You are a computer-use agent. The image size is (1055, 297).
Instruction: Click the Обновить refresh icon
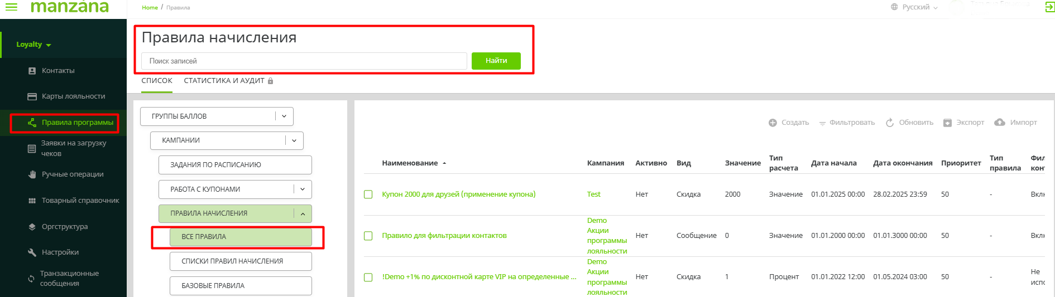tap(890, 123)
